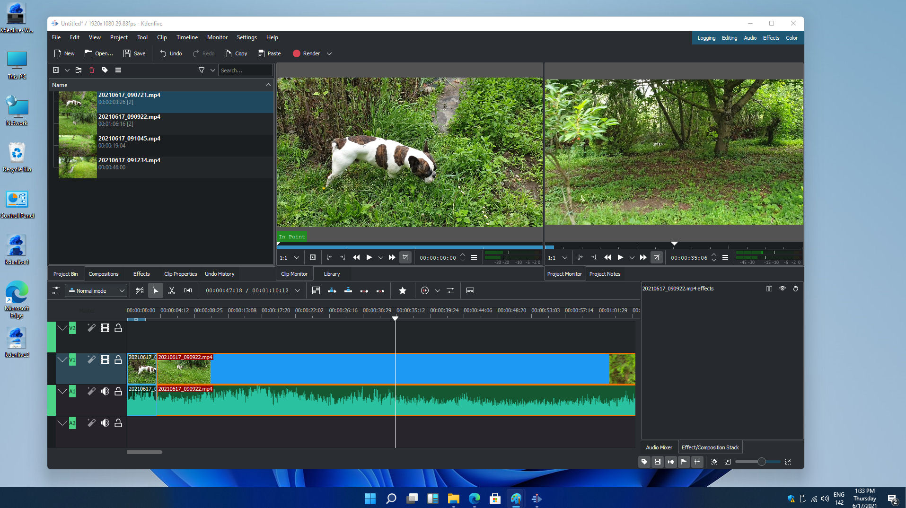Click the create folder icon in Project Bin
Image resolution: width=906 pixels, height=508 pixels.
click(79, 70)
